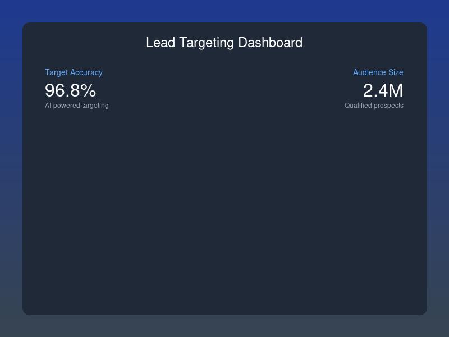The width and height of the screenshot is (449, 337).
Task: Select the percentage value under Target Accuracy
Action: pyautogui.click(x=70, y=90)
